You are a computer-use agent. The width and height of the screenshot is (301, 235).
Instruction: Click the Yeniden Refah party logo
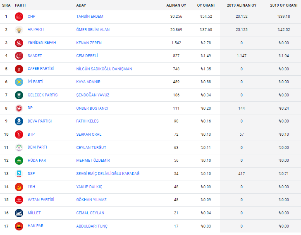[x=19, y=43]
